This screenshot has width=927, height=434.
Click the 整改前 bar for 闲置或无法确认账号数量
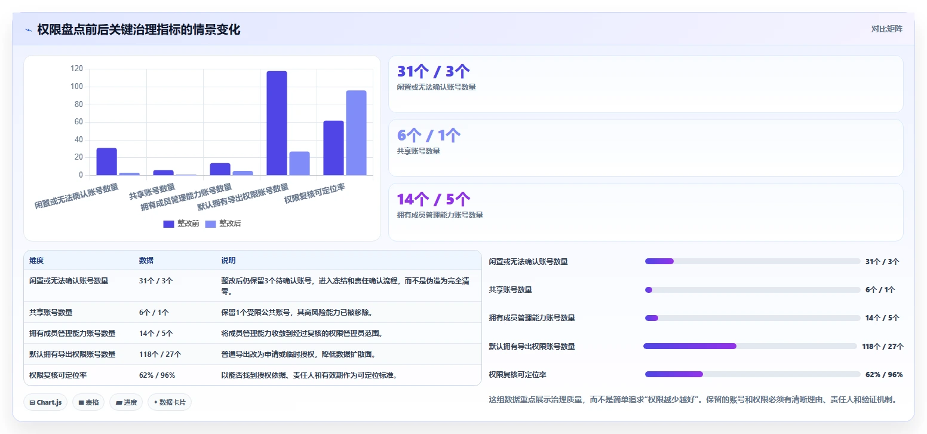pyautogui.click(x=106, y=161)
